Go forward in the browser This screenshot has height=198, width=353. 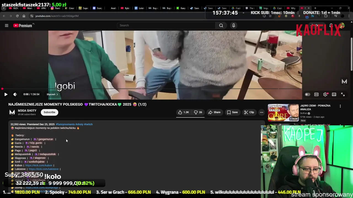tap(10, 16)
